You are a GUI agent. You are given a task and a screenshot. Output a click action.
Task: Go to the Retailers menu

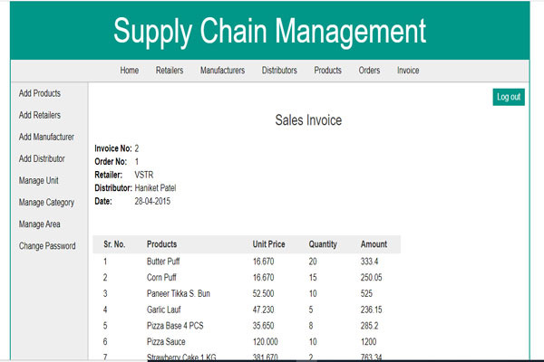tap(170, 71)
